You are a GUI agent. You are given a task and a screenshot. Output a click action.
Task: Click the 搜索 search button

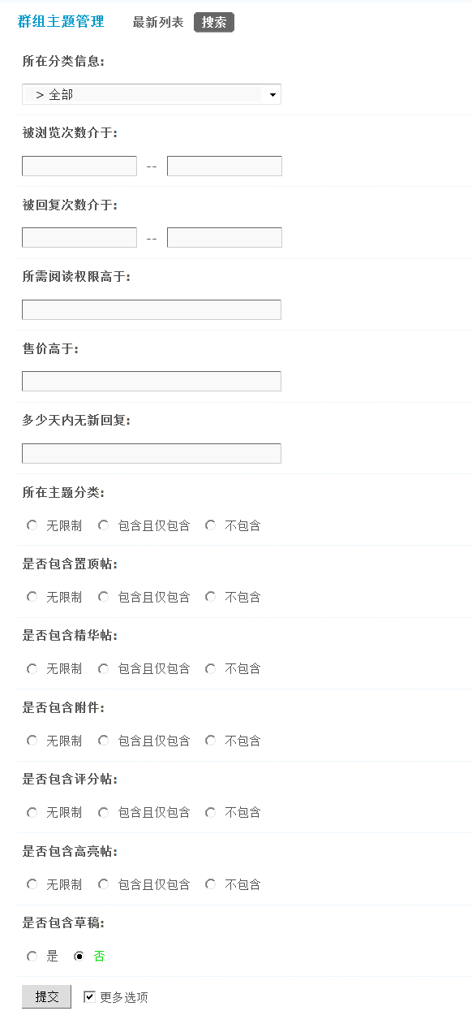(213, 22)
